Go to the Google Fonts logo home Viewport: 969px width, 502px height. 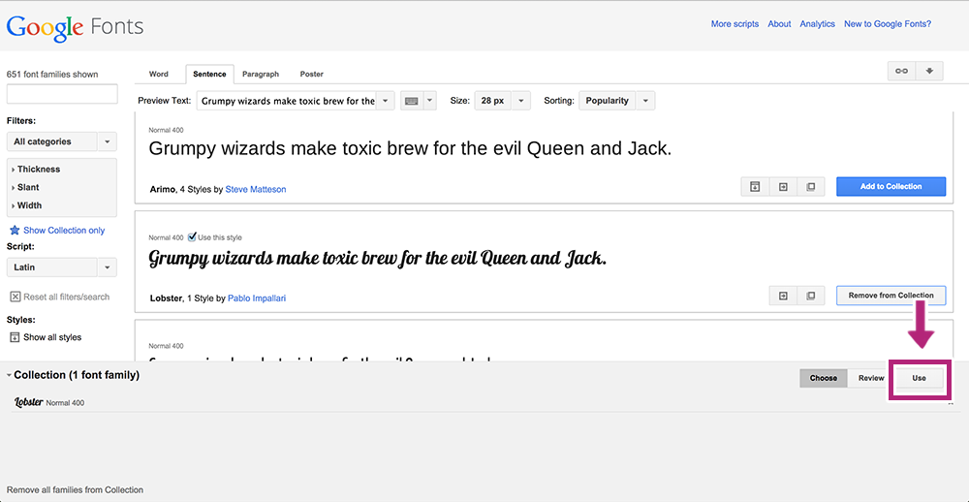pos(75,27)
